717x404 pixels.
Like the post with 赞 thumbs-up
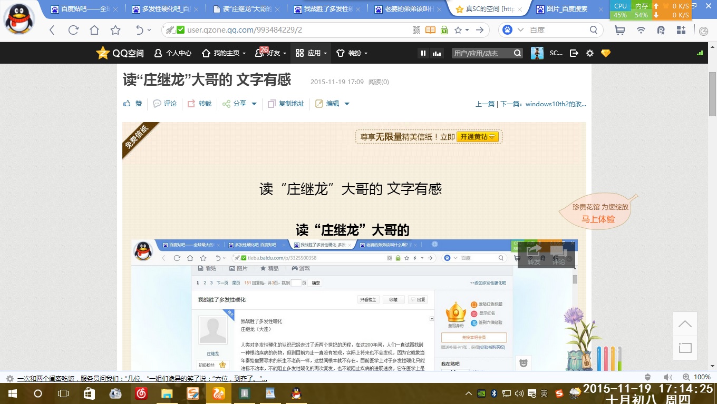point(132,104)
